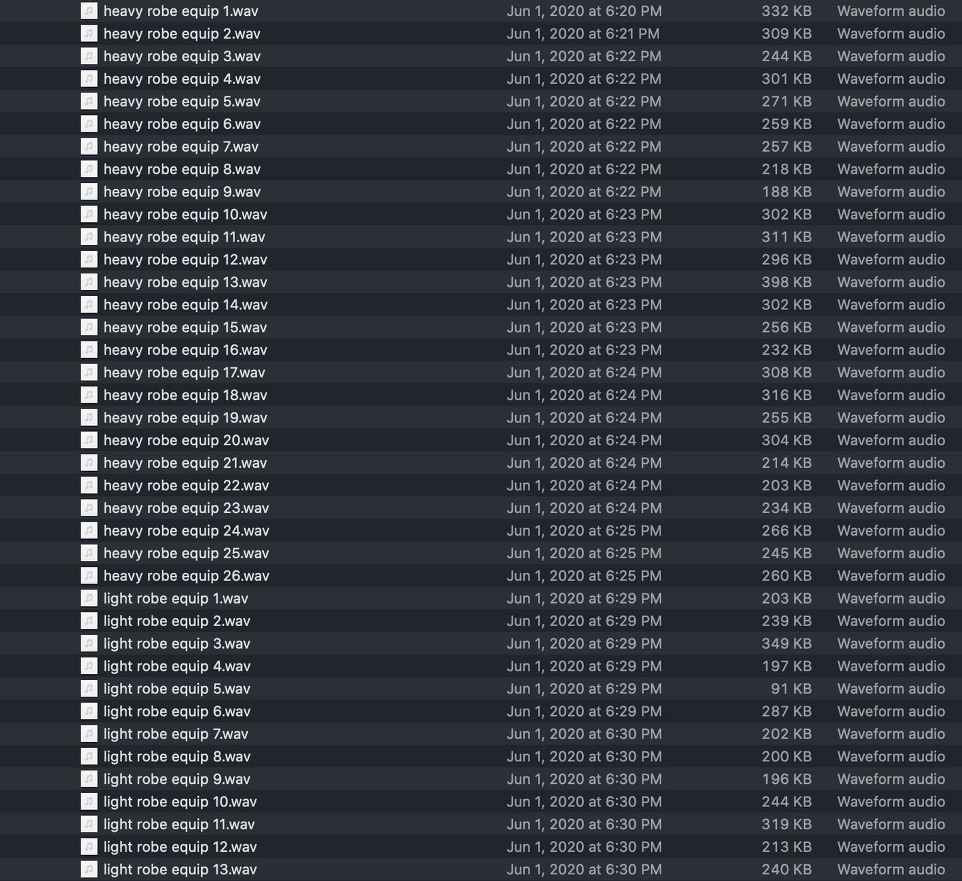Click Waveform audio kind for heavy robe equip 1.wav
Viewport: 962px width, 881px height.
[x=891, y=11]
